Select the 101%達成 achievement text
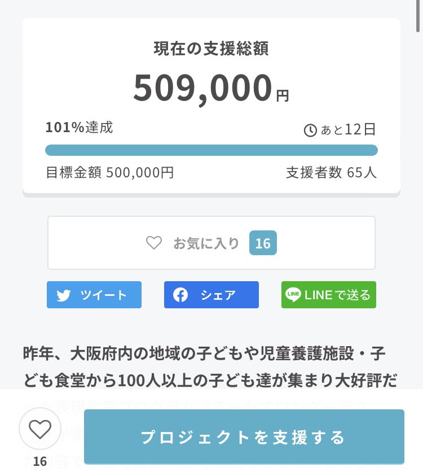The image size is (423, 476). click(x=79, y=128)
